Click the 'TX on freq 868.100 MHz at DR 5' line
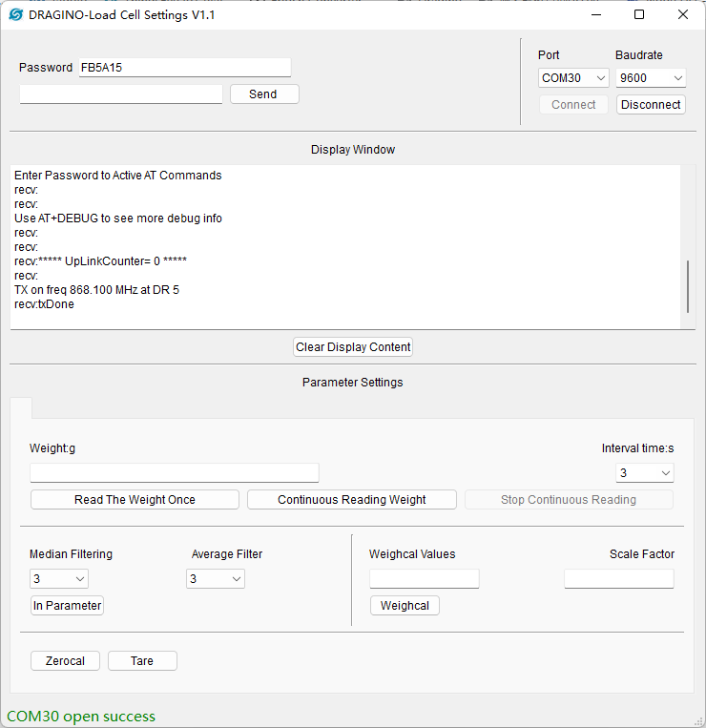706x728 pixels. 96,290
